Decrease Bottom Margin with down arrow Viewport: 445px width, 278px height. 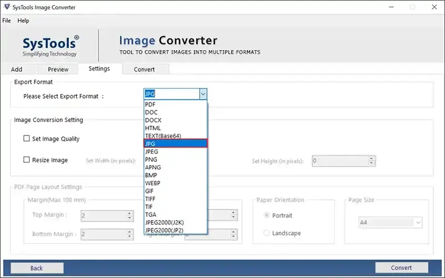tap(130, 237)
